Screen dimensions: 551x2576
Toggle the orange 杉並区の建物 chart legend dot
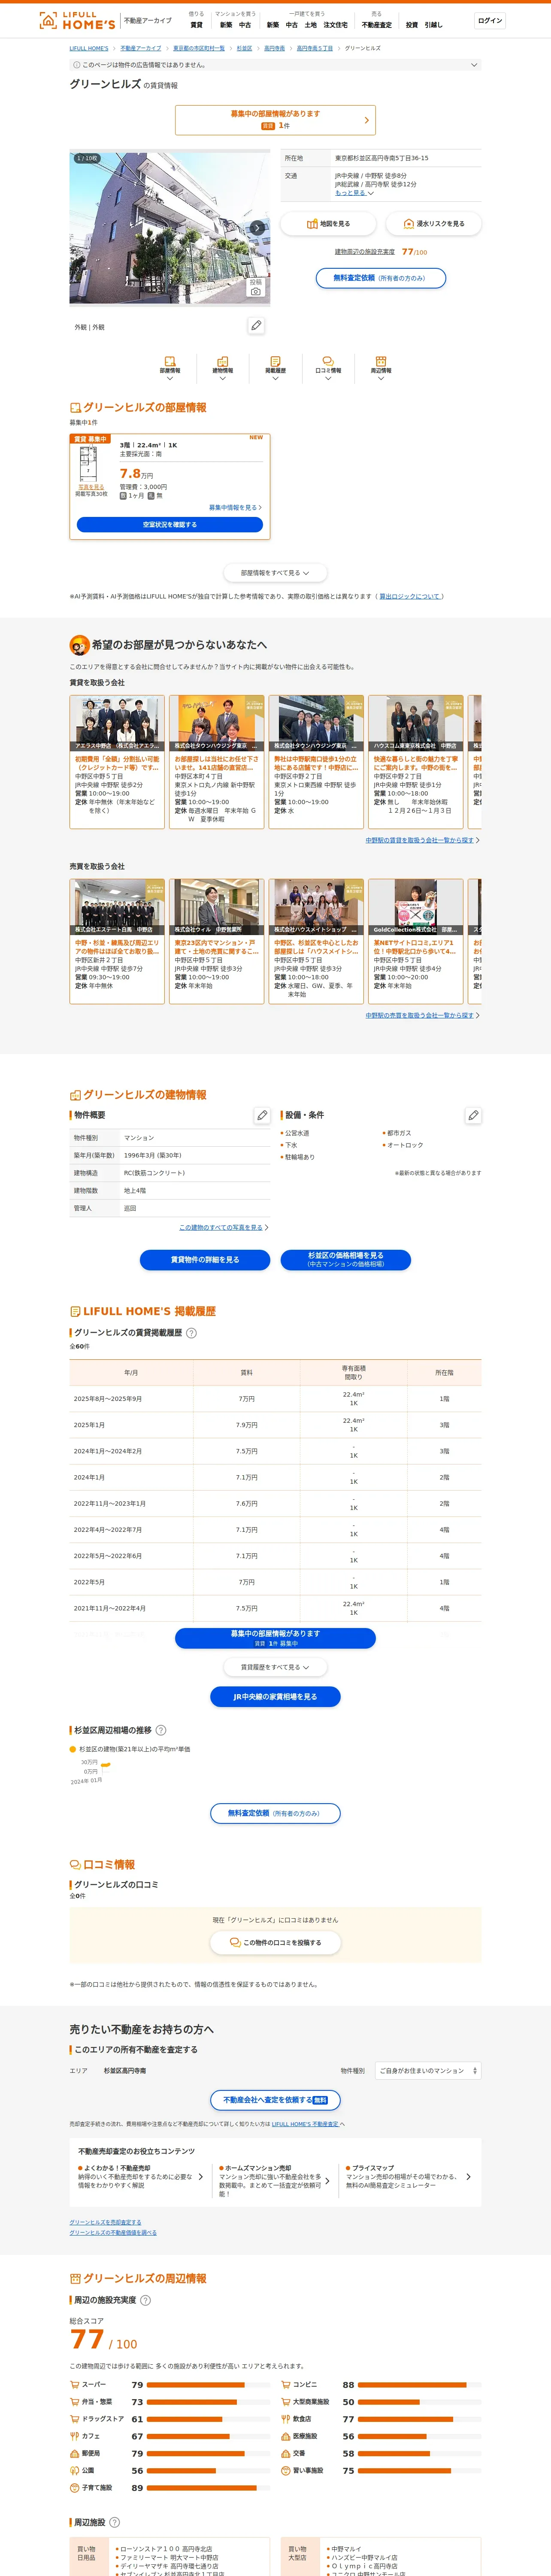[73, 1749]
